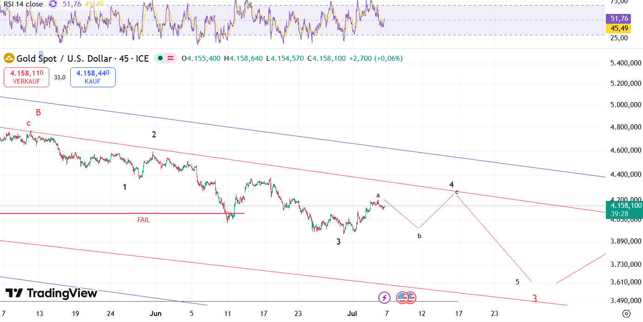
Task: Click the purple lightning bolt event icon
Action: point(384,297)
